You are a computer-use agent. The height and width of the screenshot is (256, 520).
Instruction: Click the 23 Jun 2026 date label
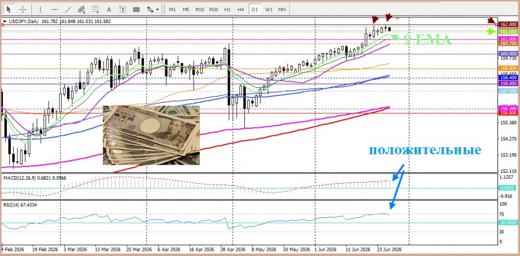[x=389, y=249]
